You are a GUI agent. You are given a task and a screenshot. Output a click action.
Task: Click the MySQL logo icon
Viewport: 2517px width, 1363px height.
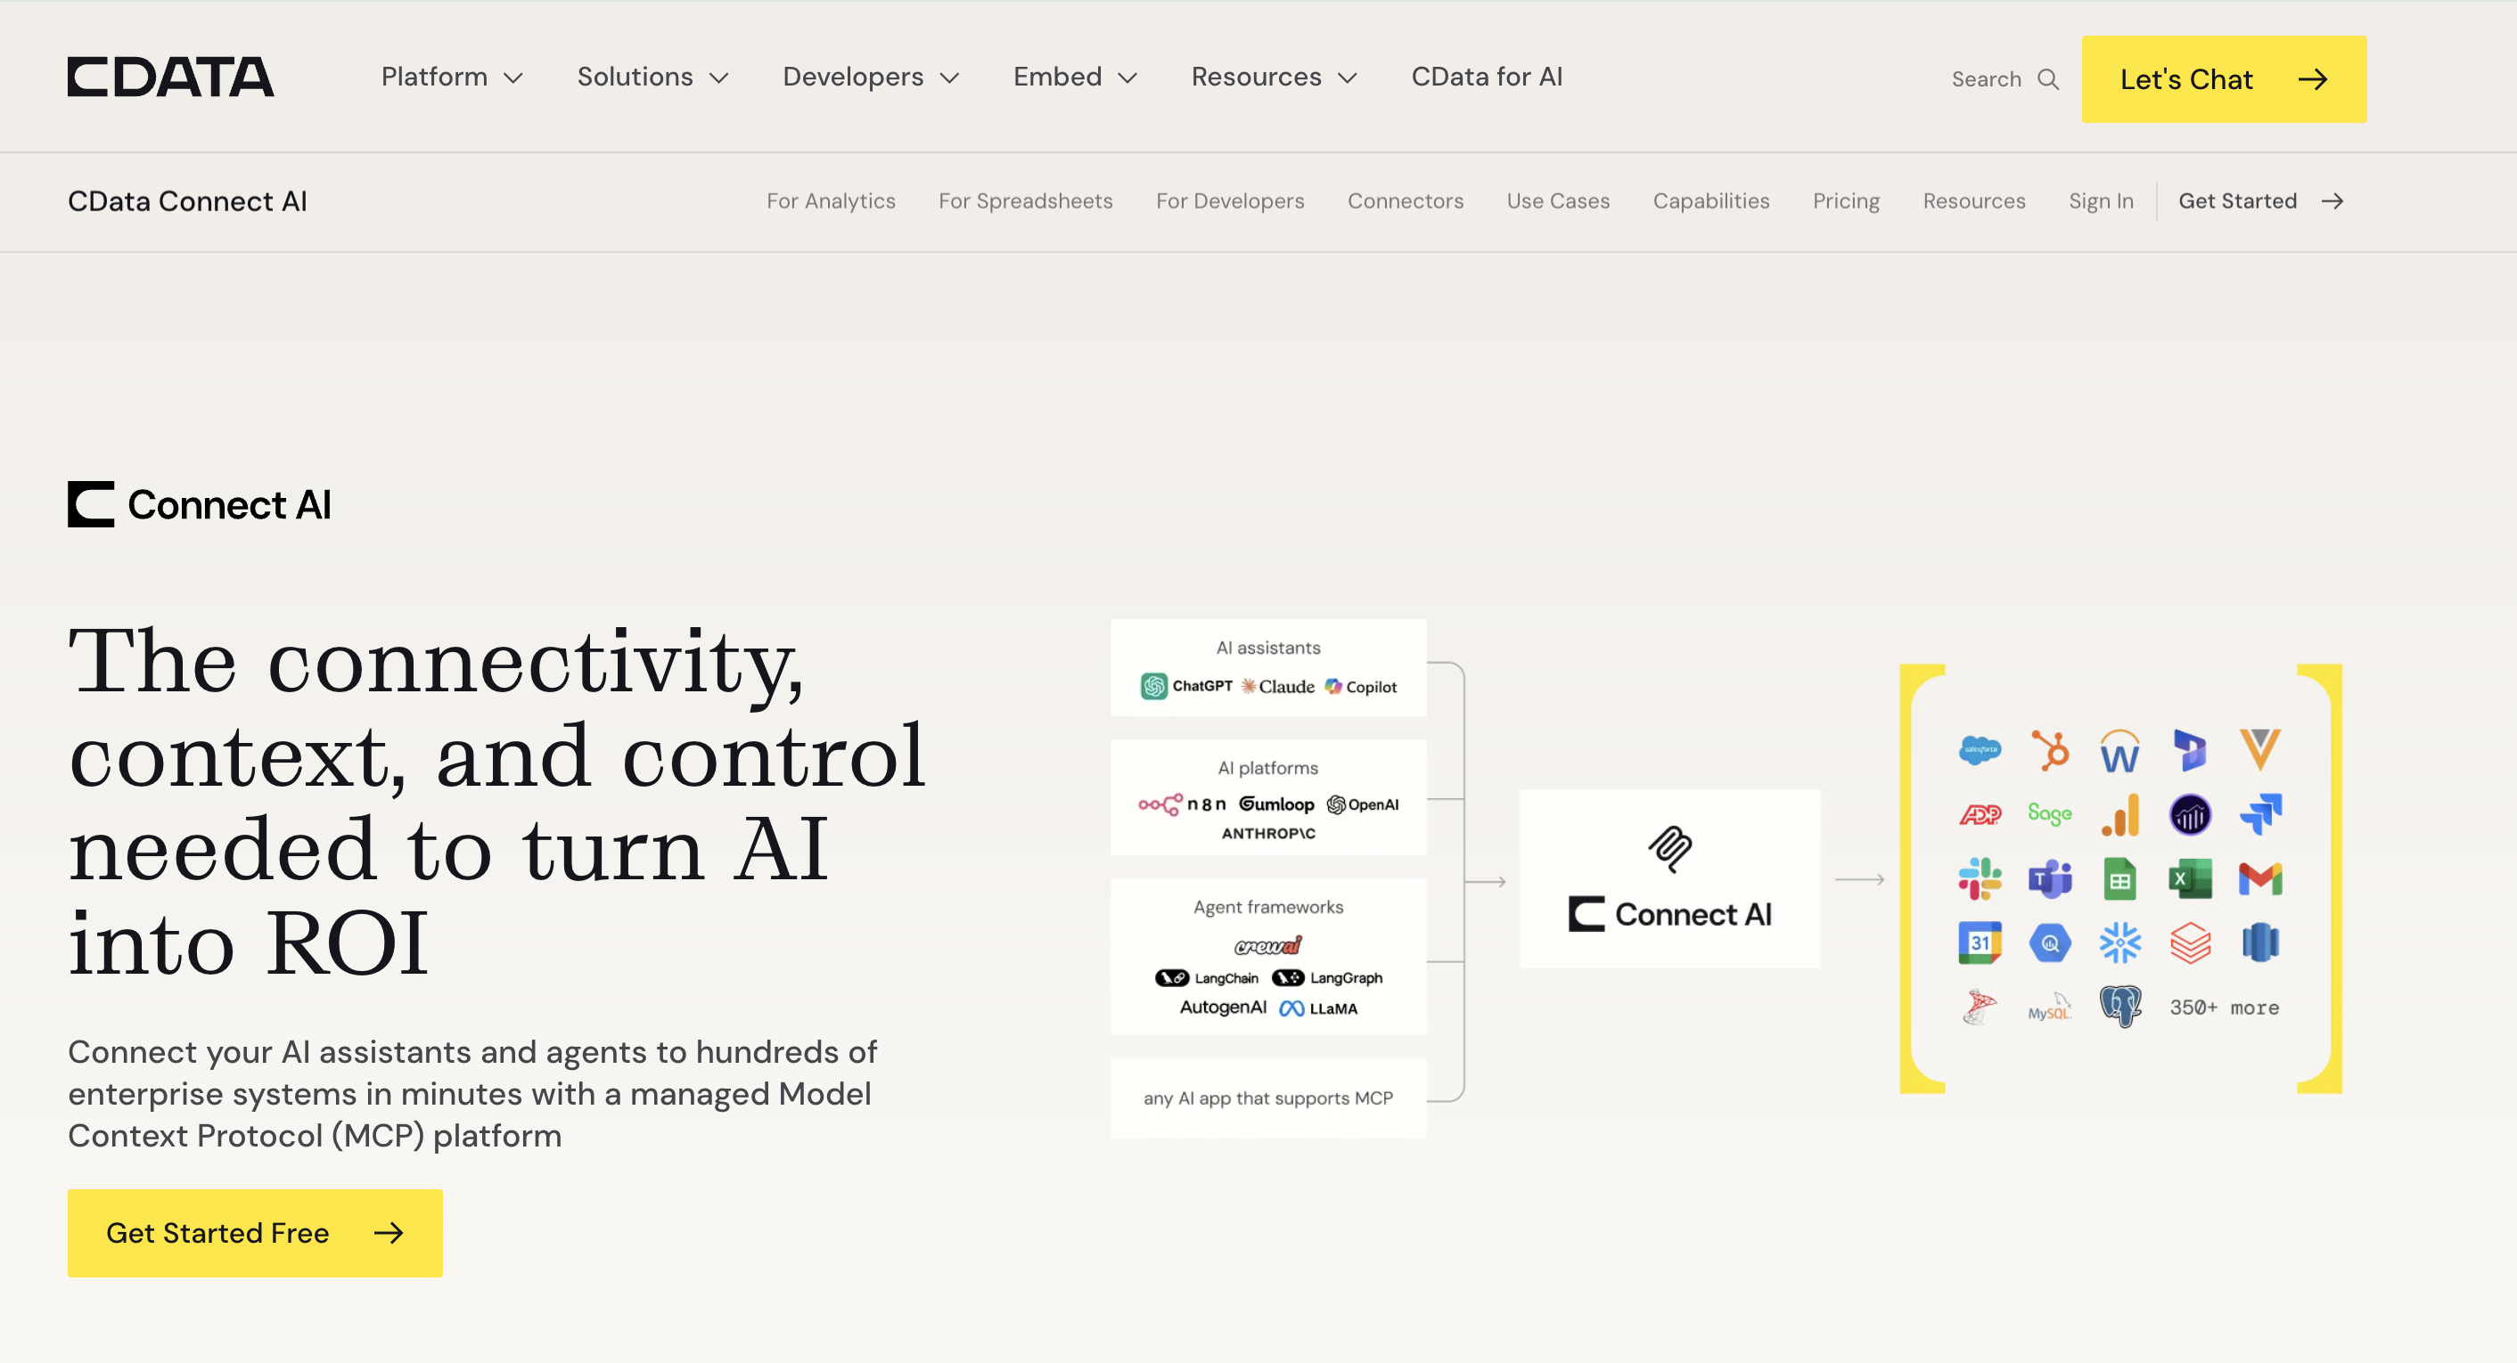(x=2050, y=1008)
